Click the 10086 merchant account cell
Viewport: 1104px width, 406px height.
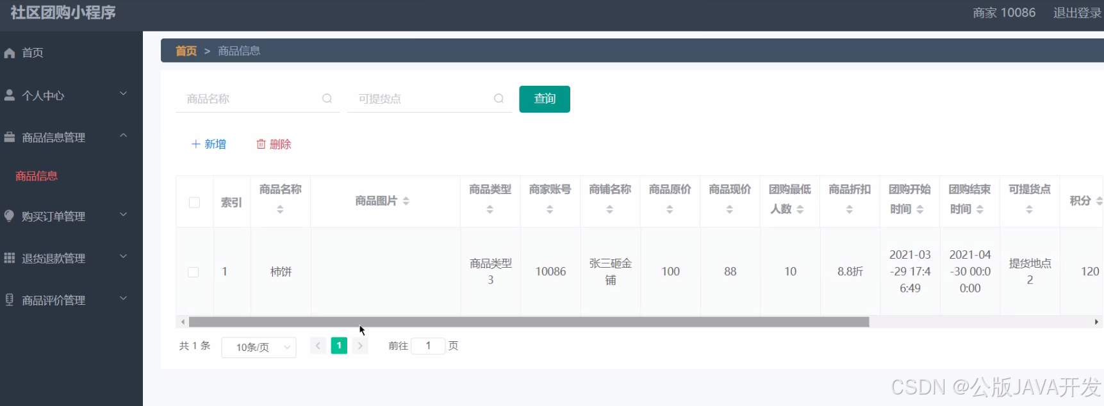pos(550,272)
